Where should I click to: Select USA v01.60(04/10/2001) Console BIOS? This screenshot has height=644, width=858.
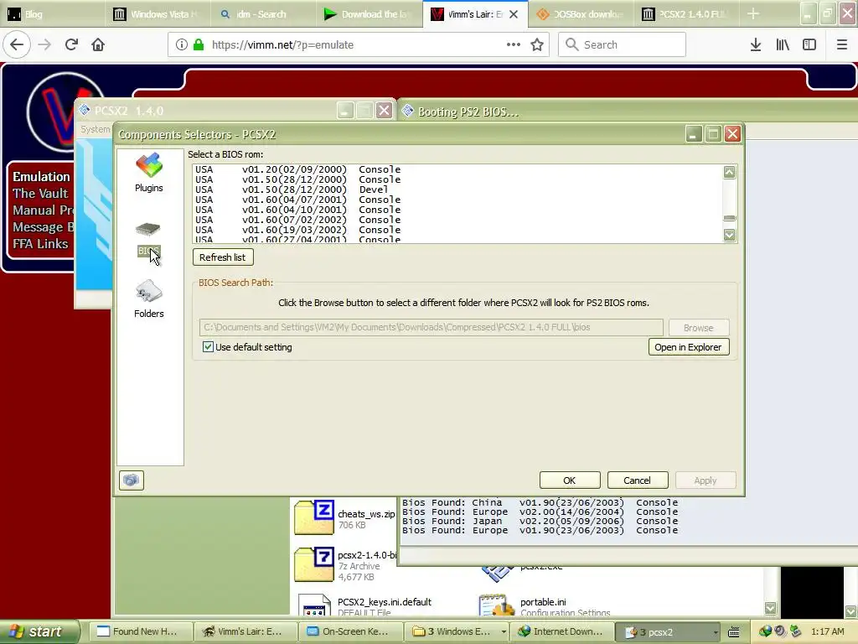pos(297,210)
